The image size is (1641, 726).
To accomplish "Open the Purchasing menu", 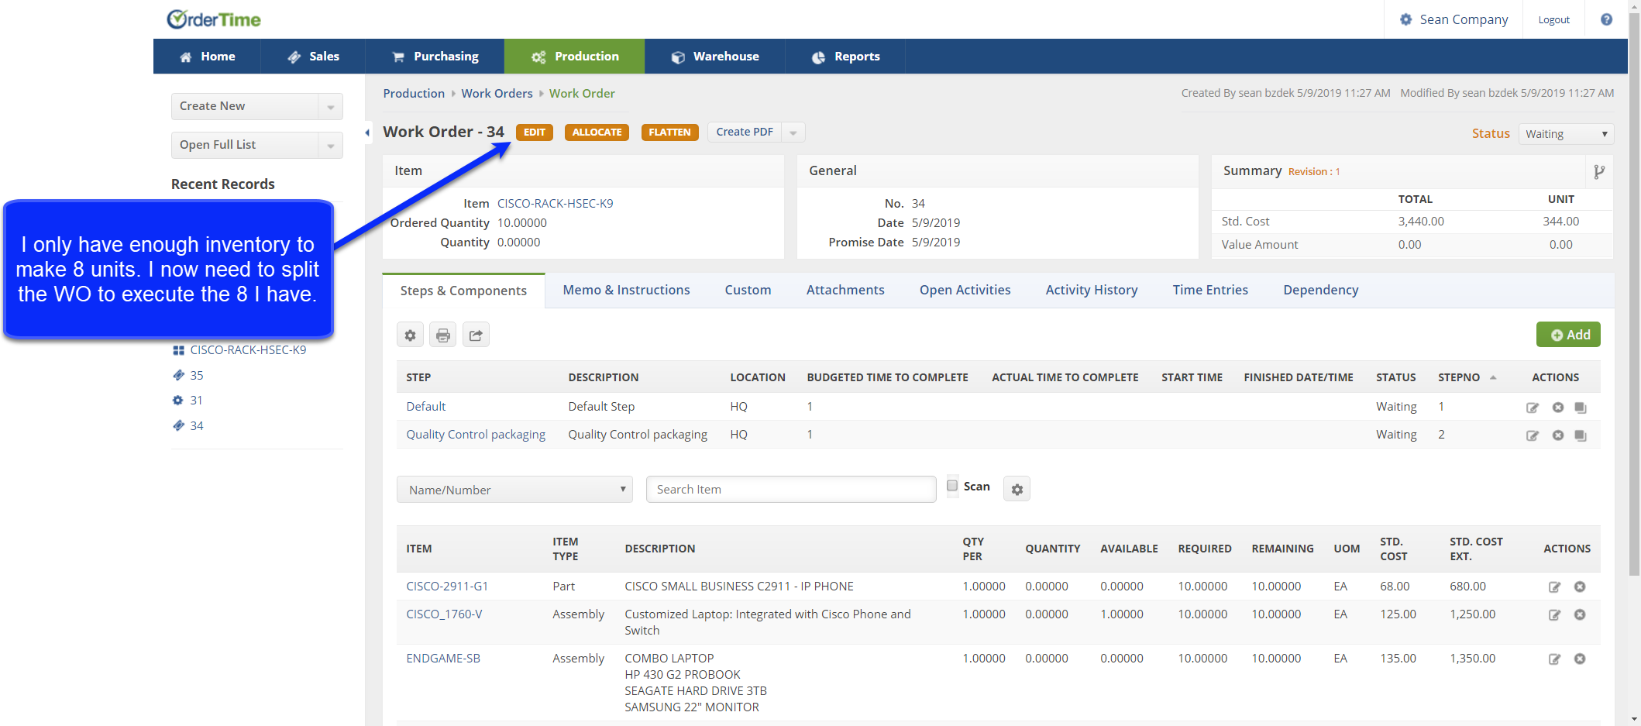I will [435, 57].
